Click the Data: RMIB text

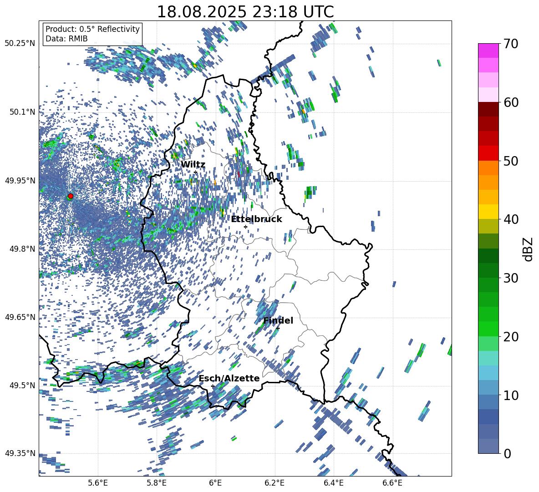pos(66,39)
